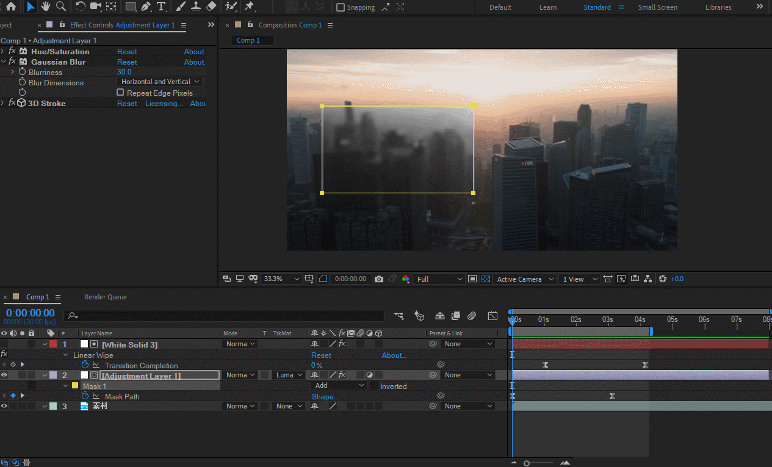Open Blur Dimensions dropdown
The height and width of the screenshot is (467, 772).
(x=159, y=82)
